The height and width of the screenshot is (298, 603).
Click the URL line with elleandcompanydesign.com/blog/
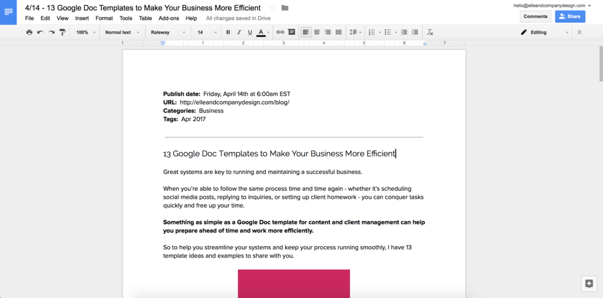tap(226, 102)
